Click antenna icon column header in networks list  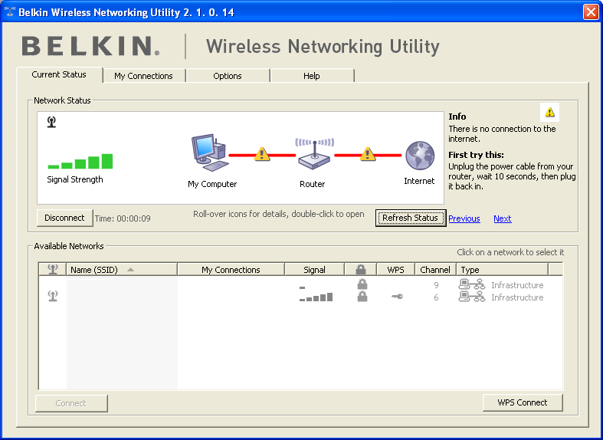pos(53,269)
